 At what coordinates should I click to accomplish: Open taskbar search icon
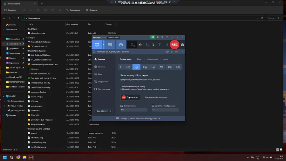pos(11,157)
